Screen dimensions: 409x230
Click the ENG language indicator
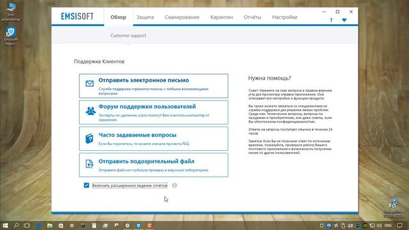pos(388,226)
